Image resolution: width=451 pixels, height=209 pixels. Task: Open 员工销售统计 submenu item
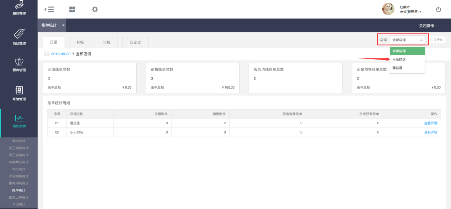[x=19, y=148]
